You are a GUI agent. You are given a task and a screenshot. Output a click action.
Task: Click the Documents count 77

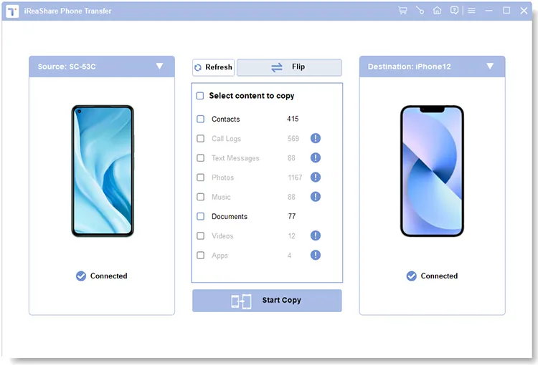point(292,216)
